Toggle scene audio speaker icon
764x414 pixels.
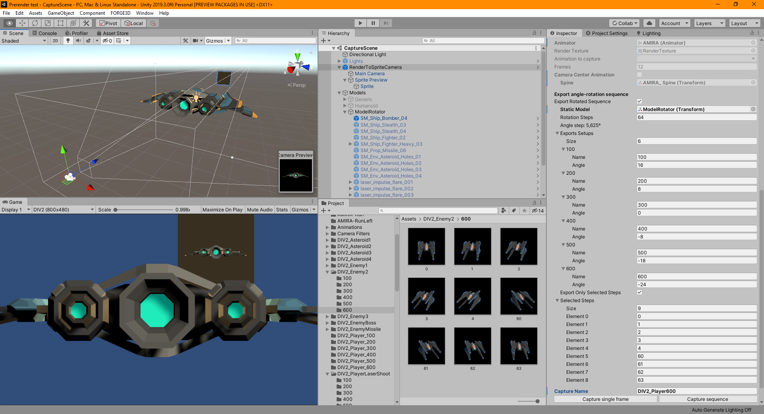[78, 41]
